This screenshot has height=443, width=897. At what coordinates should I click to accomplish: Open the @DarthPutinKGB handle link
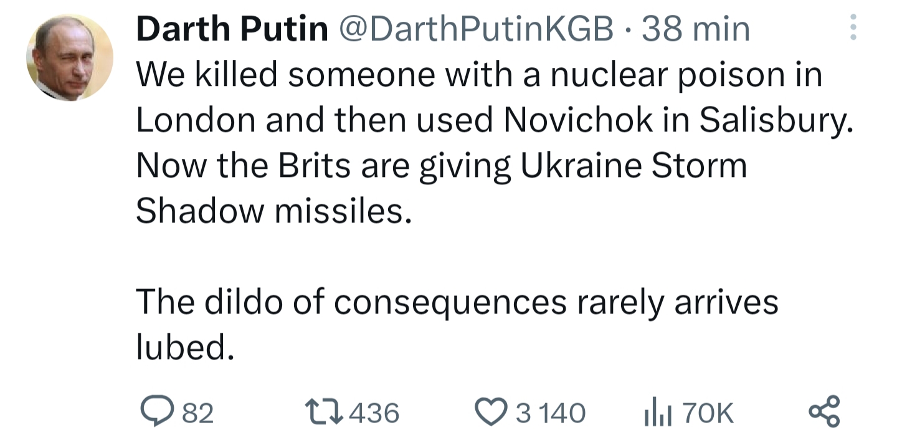coord(475,29)
